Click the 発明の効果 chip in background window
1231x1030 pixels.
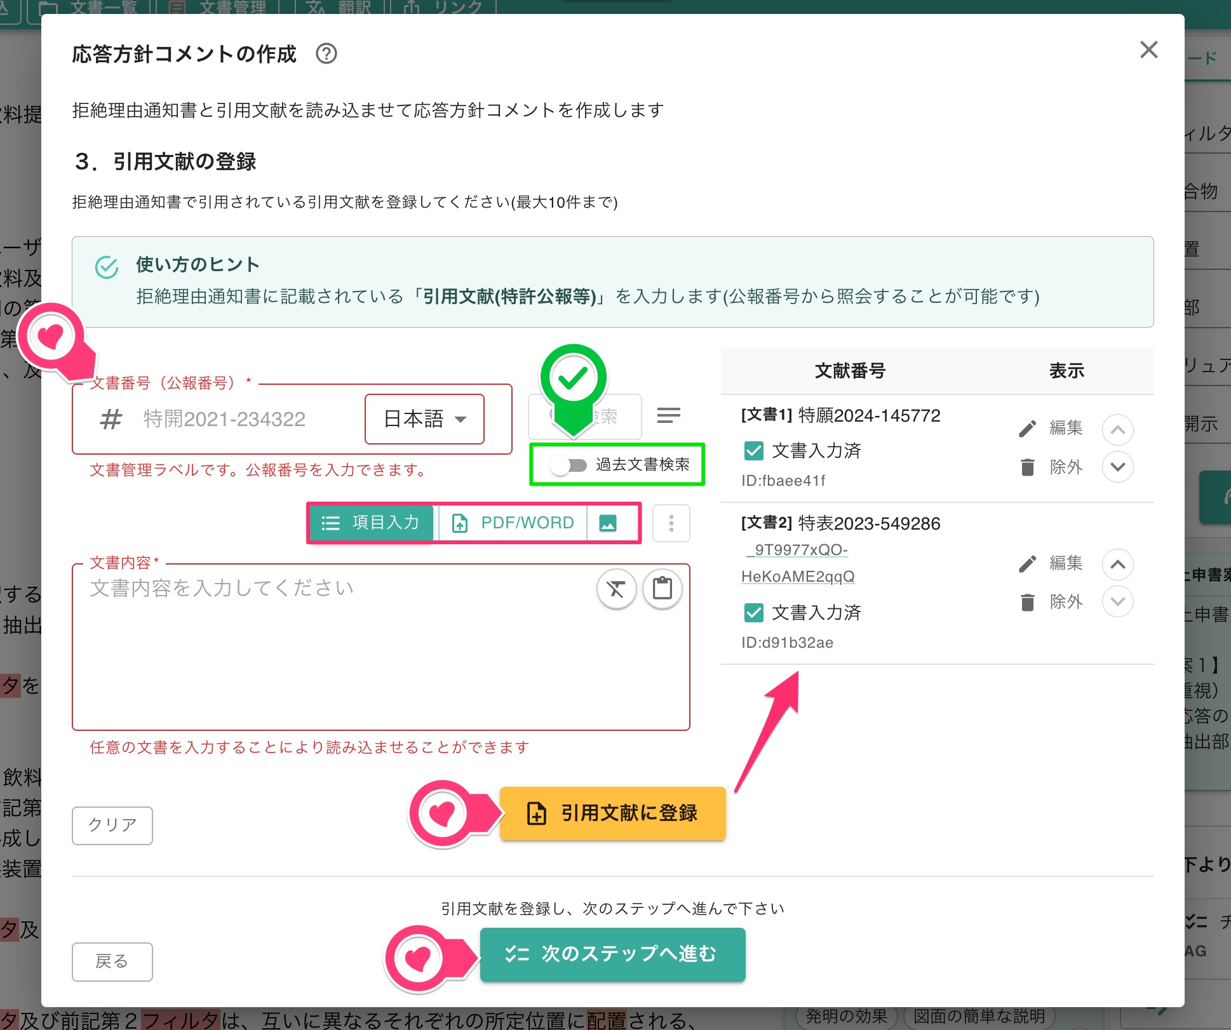point(846,1017)
